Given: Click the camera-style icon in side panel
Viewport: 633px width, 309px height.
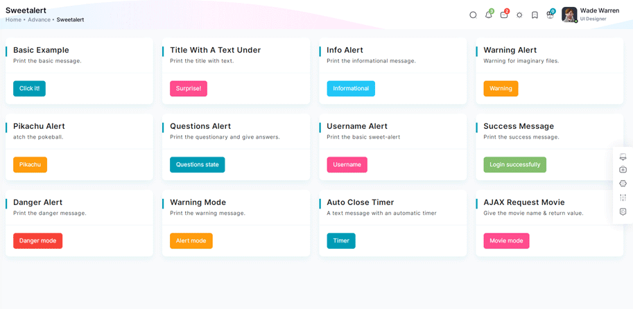Looking at the screenshot, I should point(623,170).
